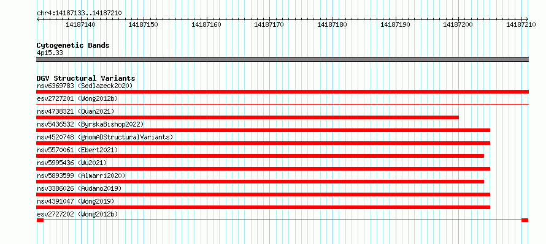This screenshot has width=546, height=244.
Task: Click ruler position 14187160
Action: [x=207, y=24]
